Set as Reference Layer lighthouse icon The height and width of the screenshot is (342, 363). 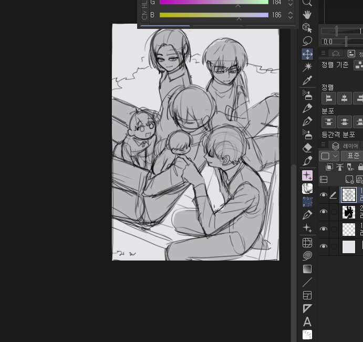coord(339,167)
